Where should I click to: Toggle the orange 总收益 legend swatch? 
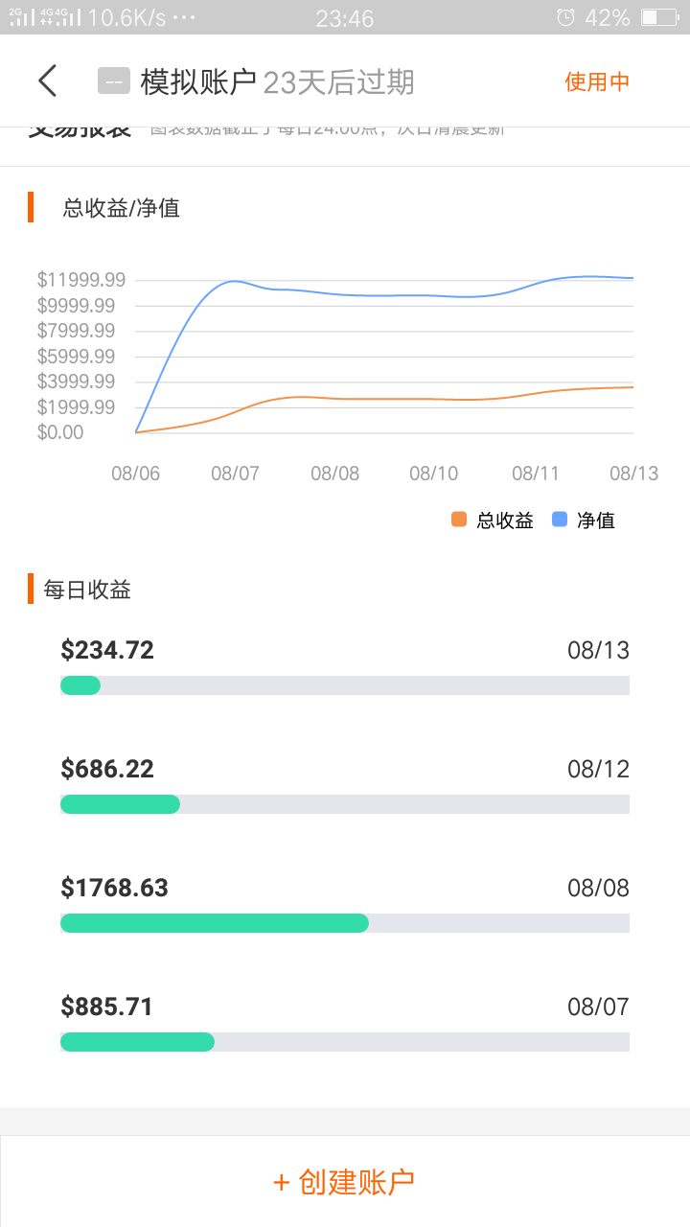tap(459, 520)
